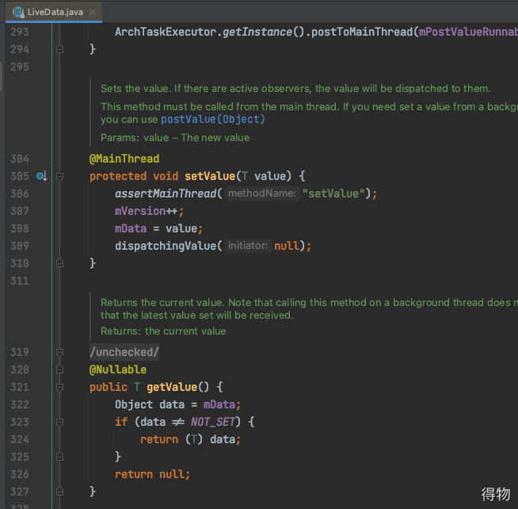Collapse setValue method via line 310 fold marker
The width and height of the screenshot is (518, 509).
pos(60,263)
